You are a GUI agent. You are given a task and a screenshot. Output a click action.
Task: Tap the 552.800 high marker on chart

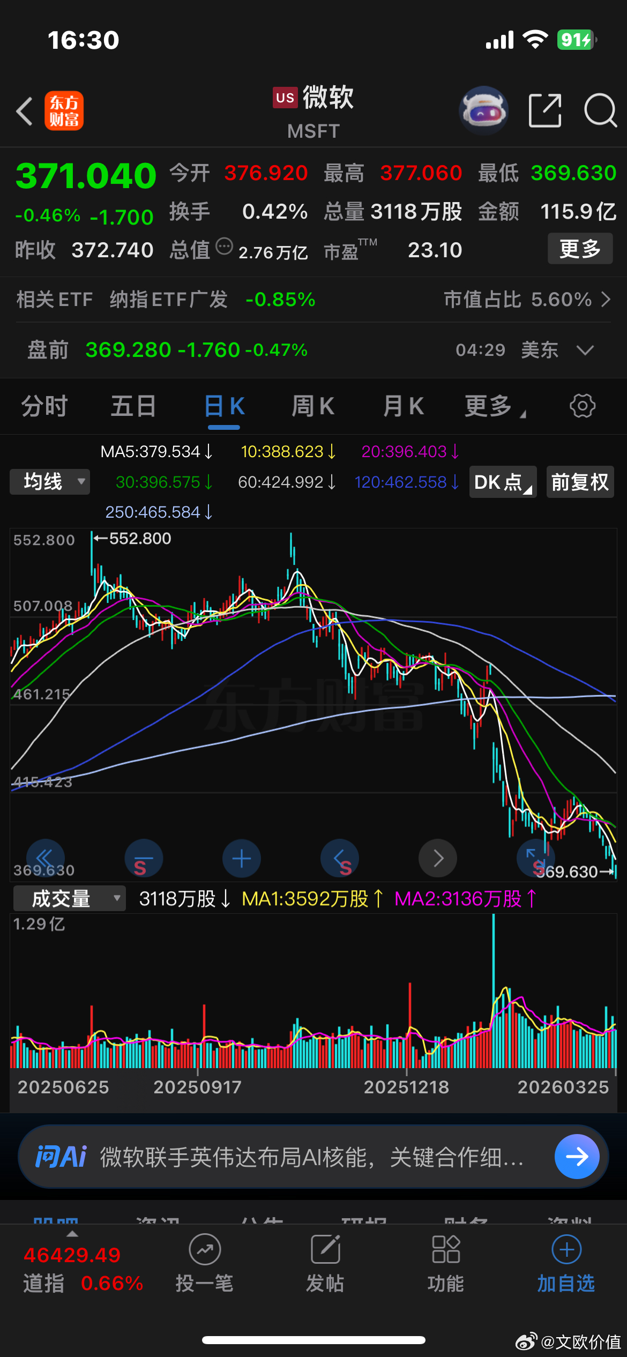click(x=132, y=538)
